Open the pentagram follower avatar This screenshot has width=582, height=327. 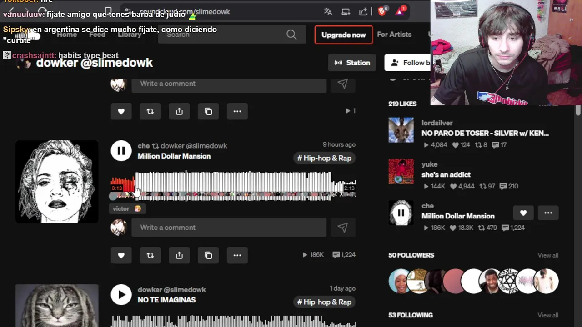[x=509, y=281]
